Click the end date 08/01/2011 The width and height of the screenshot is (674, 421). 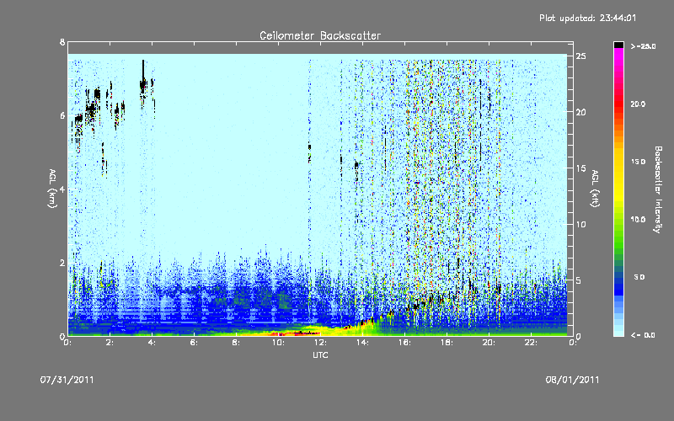(572, 380)
